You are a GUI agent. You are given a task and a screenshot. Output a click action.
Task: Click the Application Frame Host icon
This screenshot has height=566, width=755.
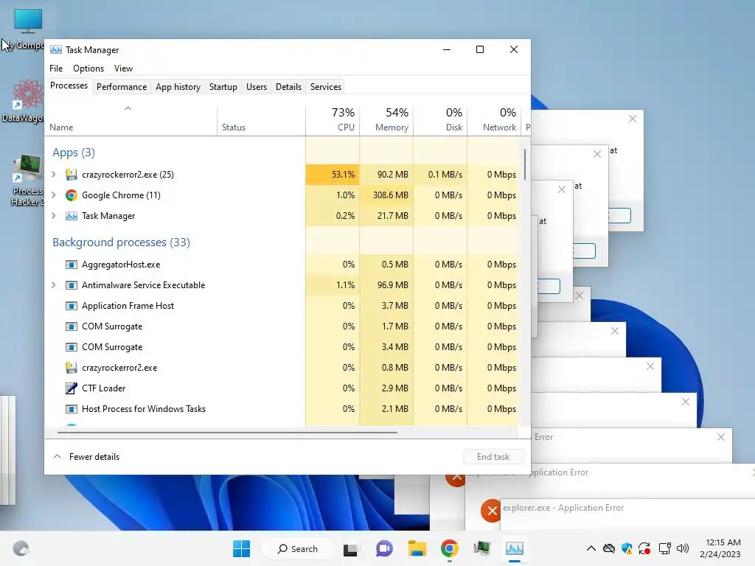pos(72,306)
